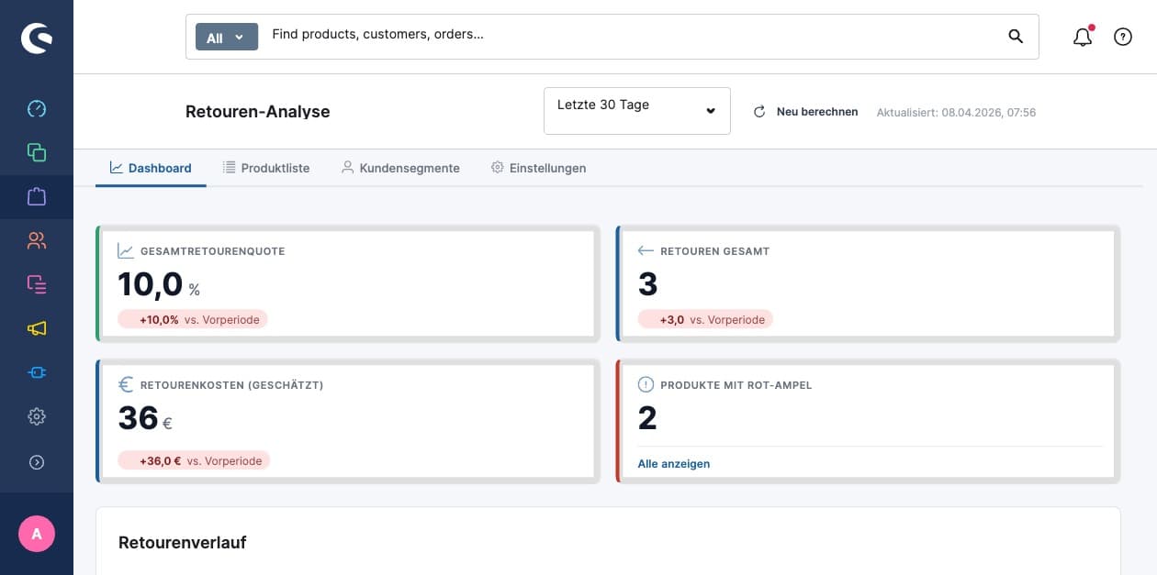
Task: Open the Settings gear sidebar icon
Action: click(x=37, y=416)
